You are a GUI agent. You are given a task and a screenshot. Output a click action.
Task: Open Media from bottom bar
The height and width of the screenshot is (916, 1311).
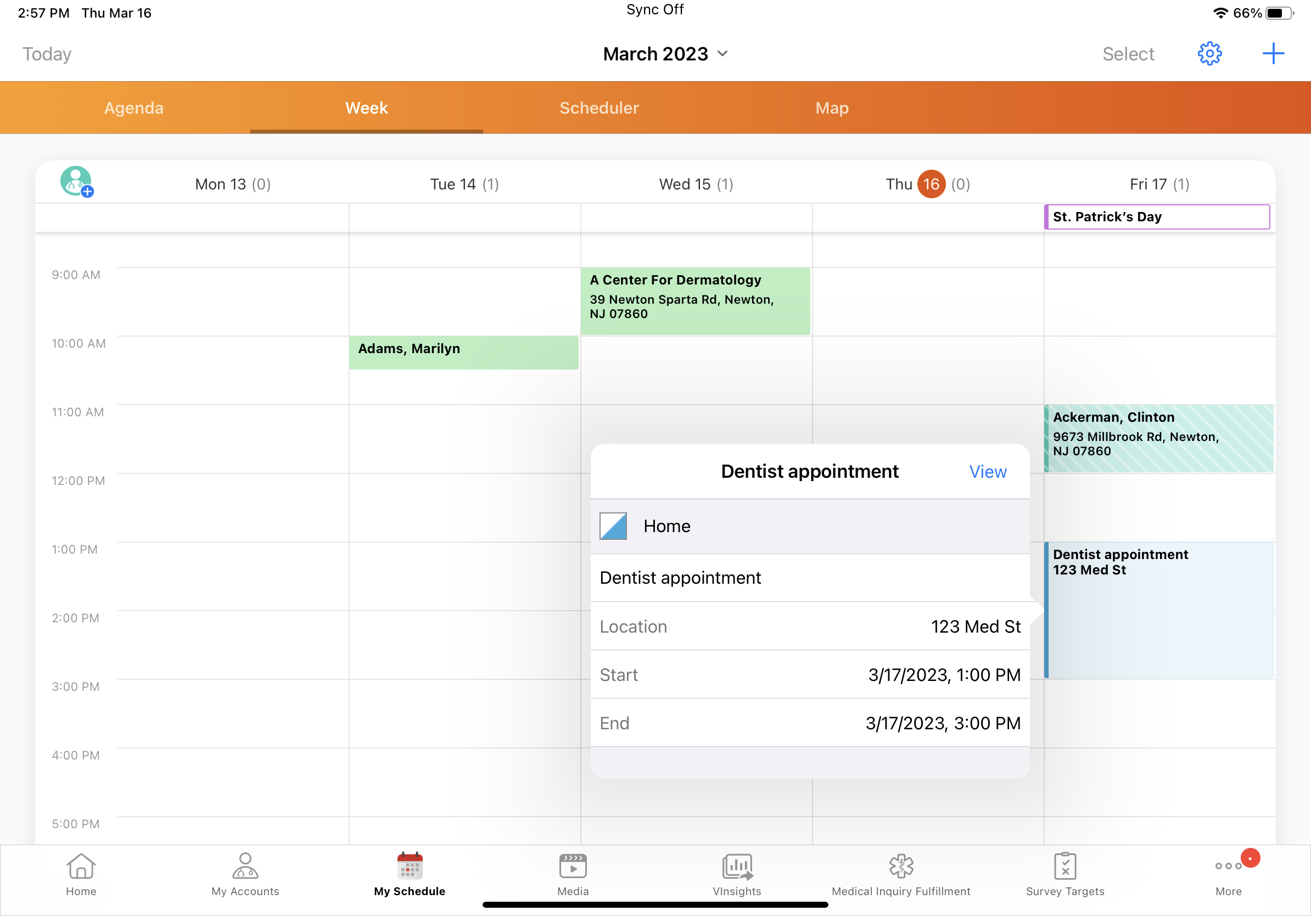(x=573, y=874)
